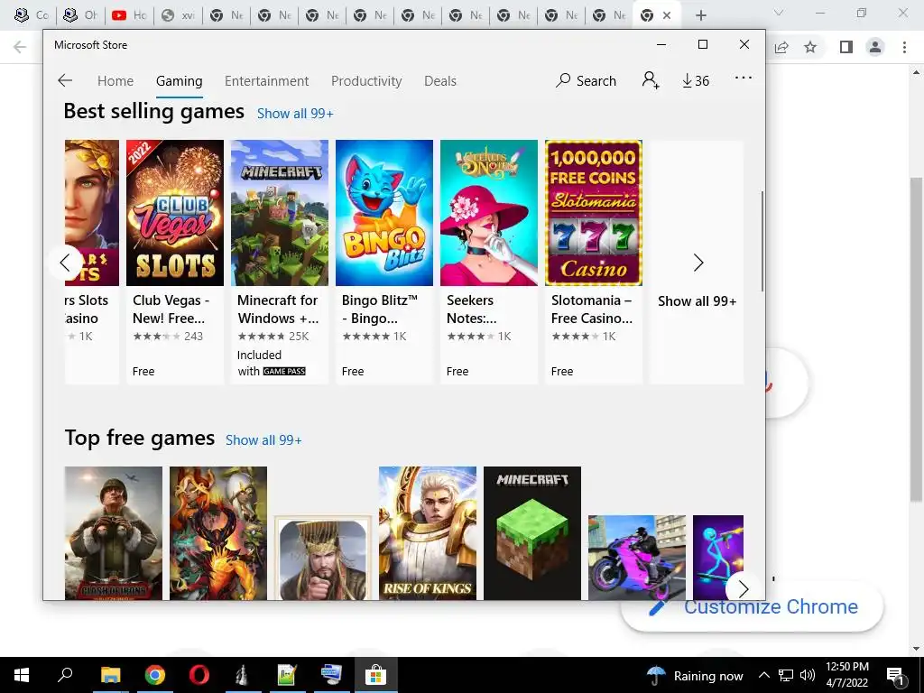Open Rise of Kings game thumbnail
This screenshot has height=693, width=924.
click(427, 533)
